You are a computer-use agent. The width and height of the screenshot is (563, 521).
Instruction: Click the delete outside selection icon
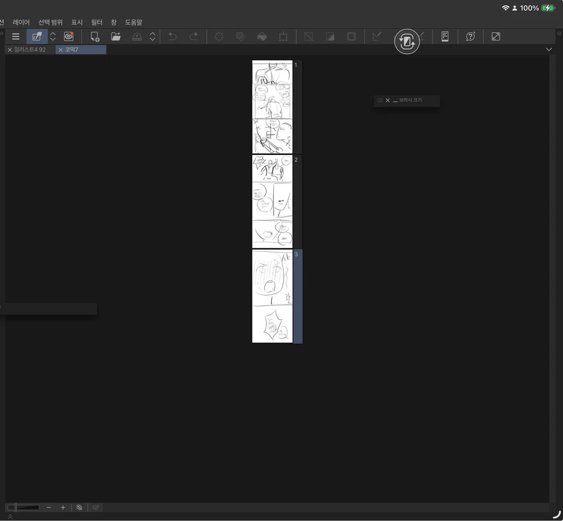tap(240, 36)
